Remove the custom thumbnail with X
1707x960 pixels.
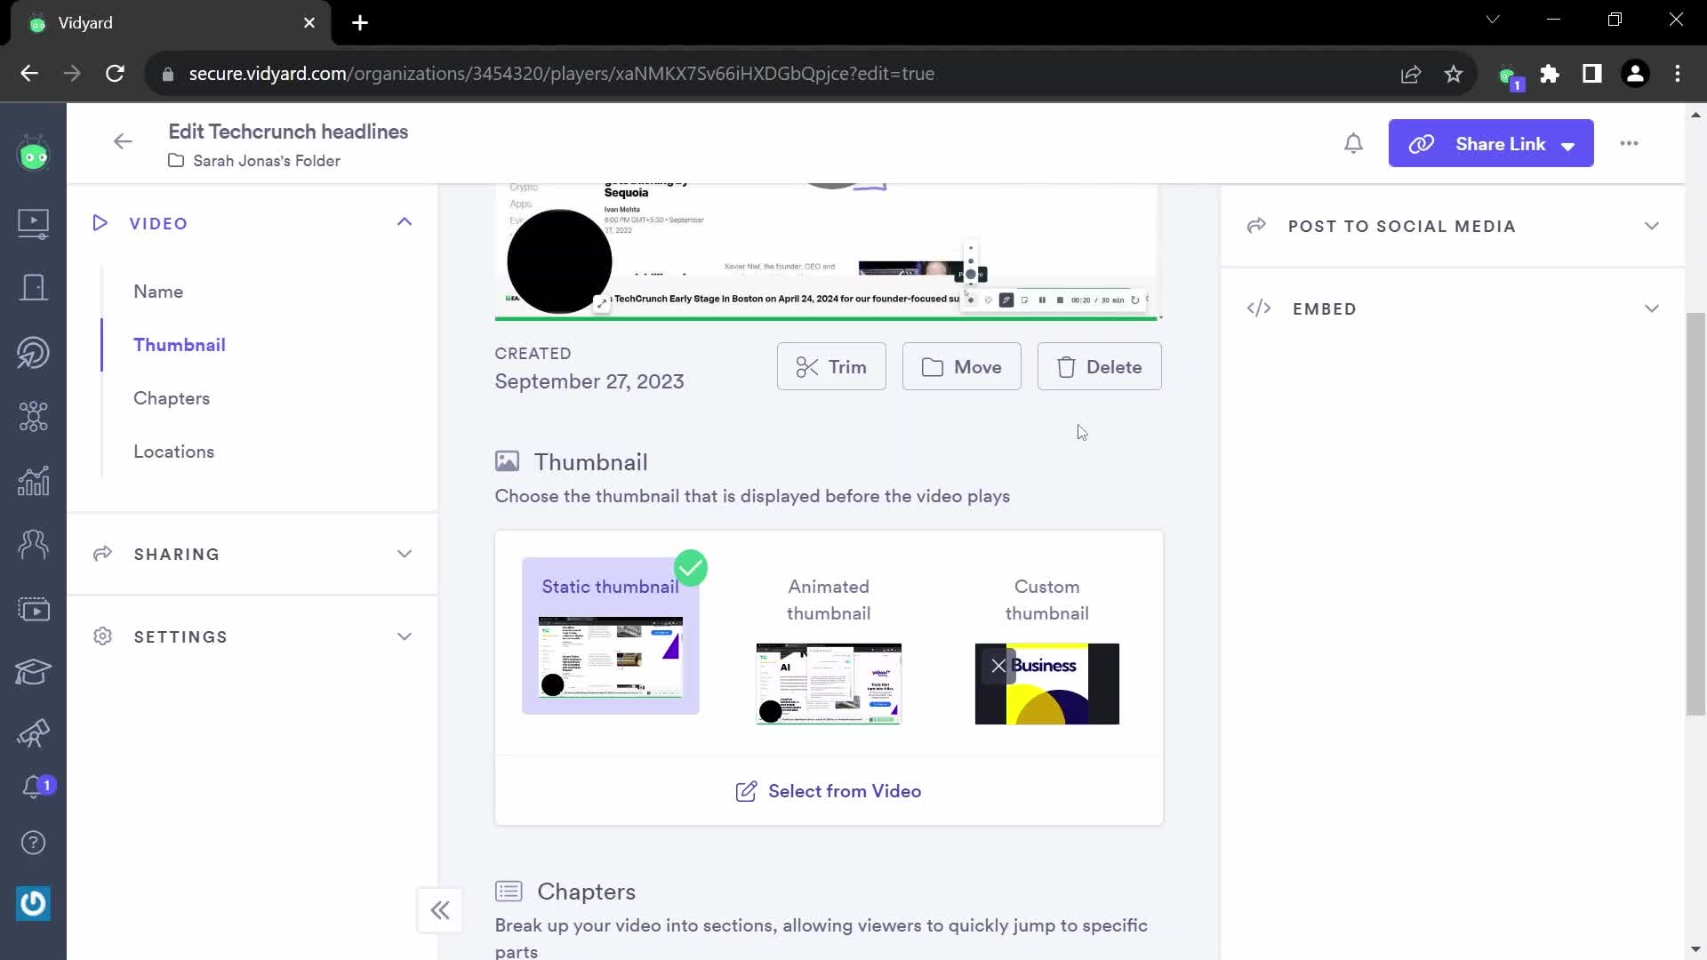point(998,666)
